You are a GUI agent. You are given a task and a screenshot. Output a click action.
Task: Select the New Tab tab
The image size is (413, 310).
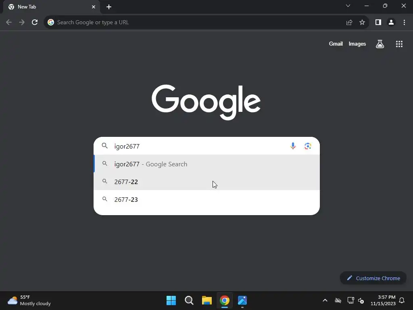coord(52,7)
